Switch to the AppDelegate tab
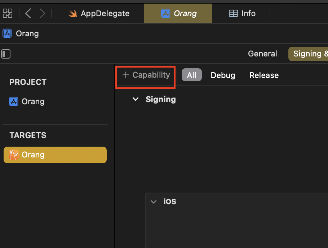The width and height of the screenshot is (328, 248). click(99, 14)
